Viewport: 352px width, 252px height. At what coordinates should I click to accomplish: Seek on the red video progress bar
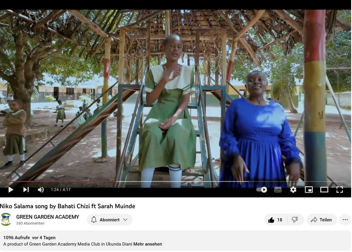click(60, 181)
